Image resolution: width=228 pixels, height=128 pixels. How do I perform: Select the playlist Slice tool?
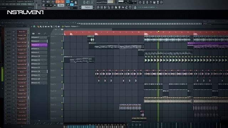pos(51,27)
